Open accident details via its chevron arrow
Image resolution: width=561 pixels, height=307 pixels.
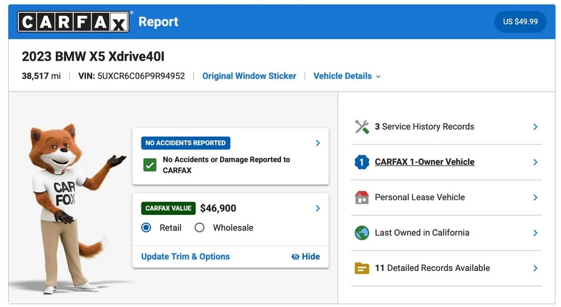318,143
